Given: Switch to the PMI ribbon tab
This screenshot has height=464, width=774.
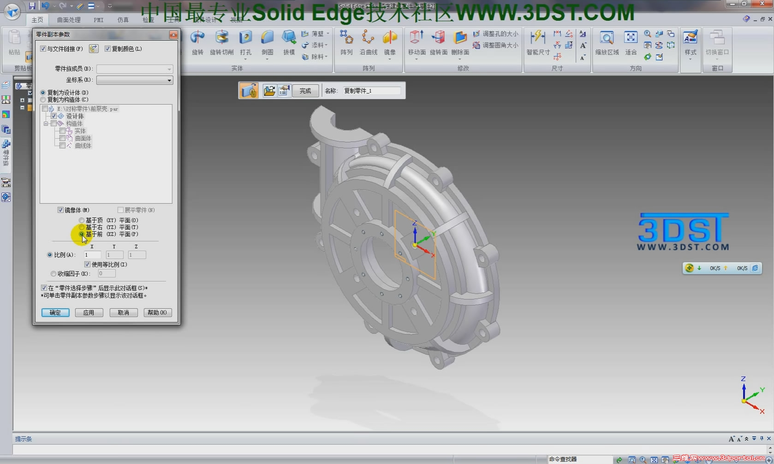Looking at the screenshot, I should [99, 20].
